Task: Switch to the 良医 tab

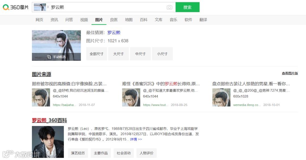Action: click(x=114, y=20)
